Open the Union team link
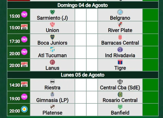The image size is (163, 118). [x=52, y=30]
